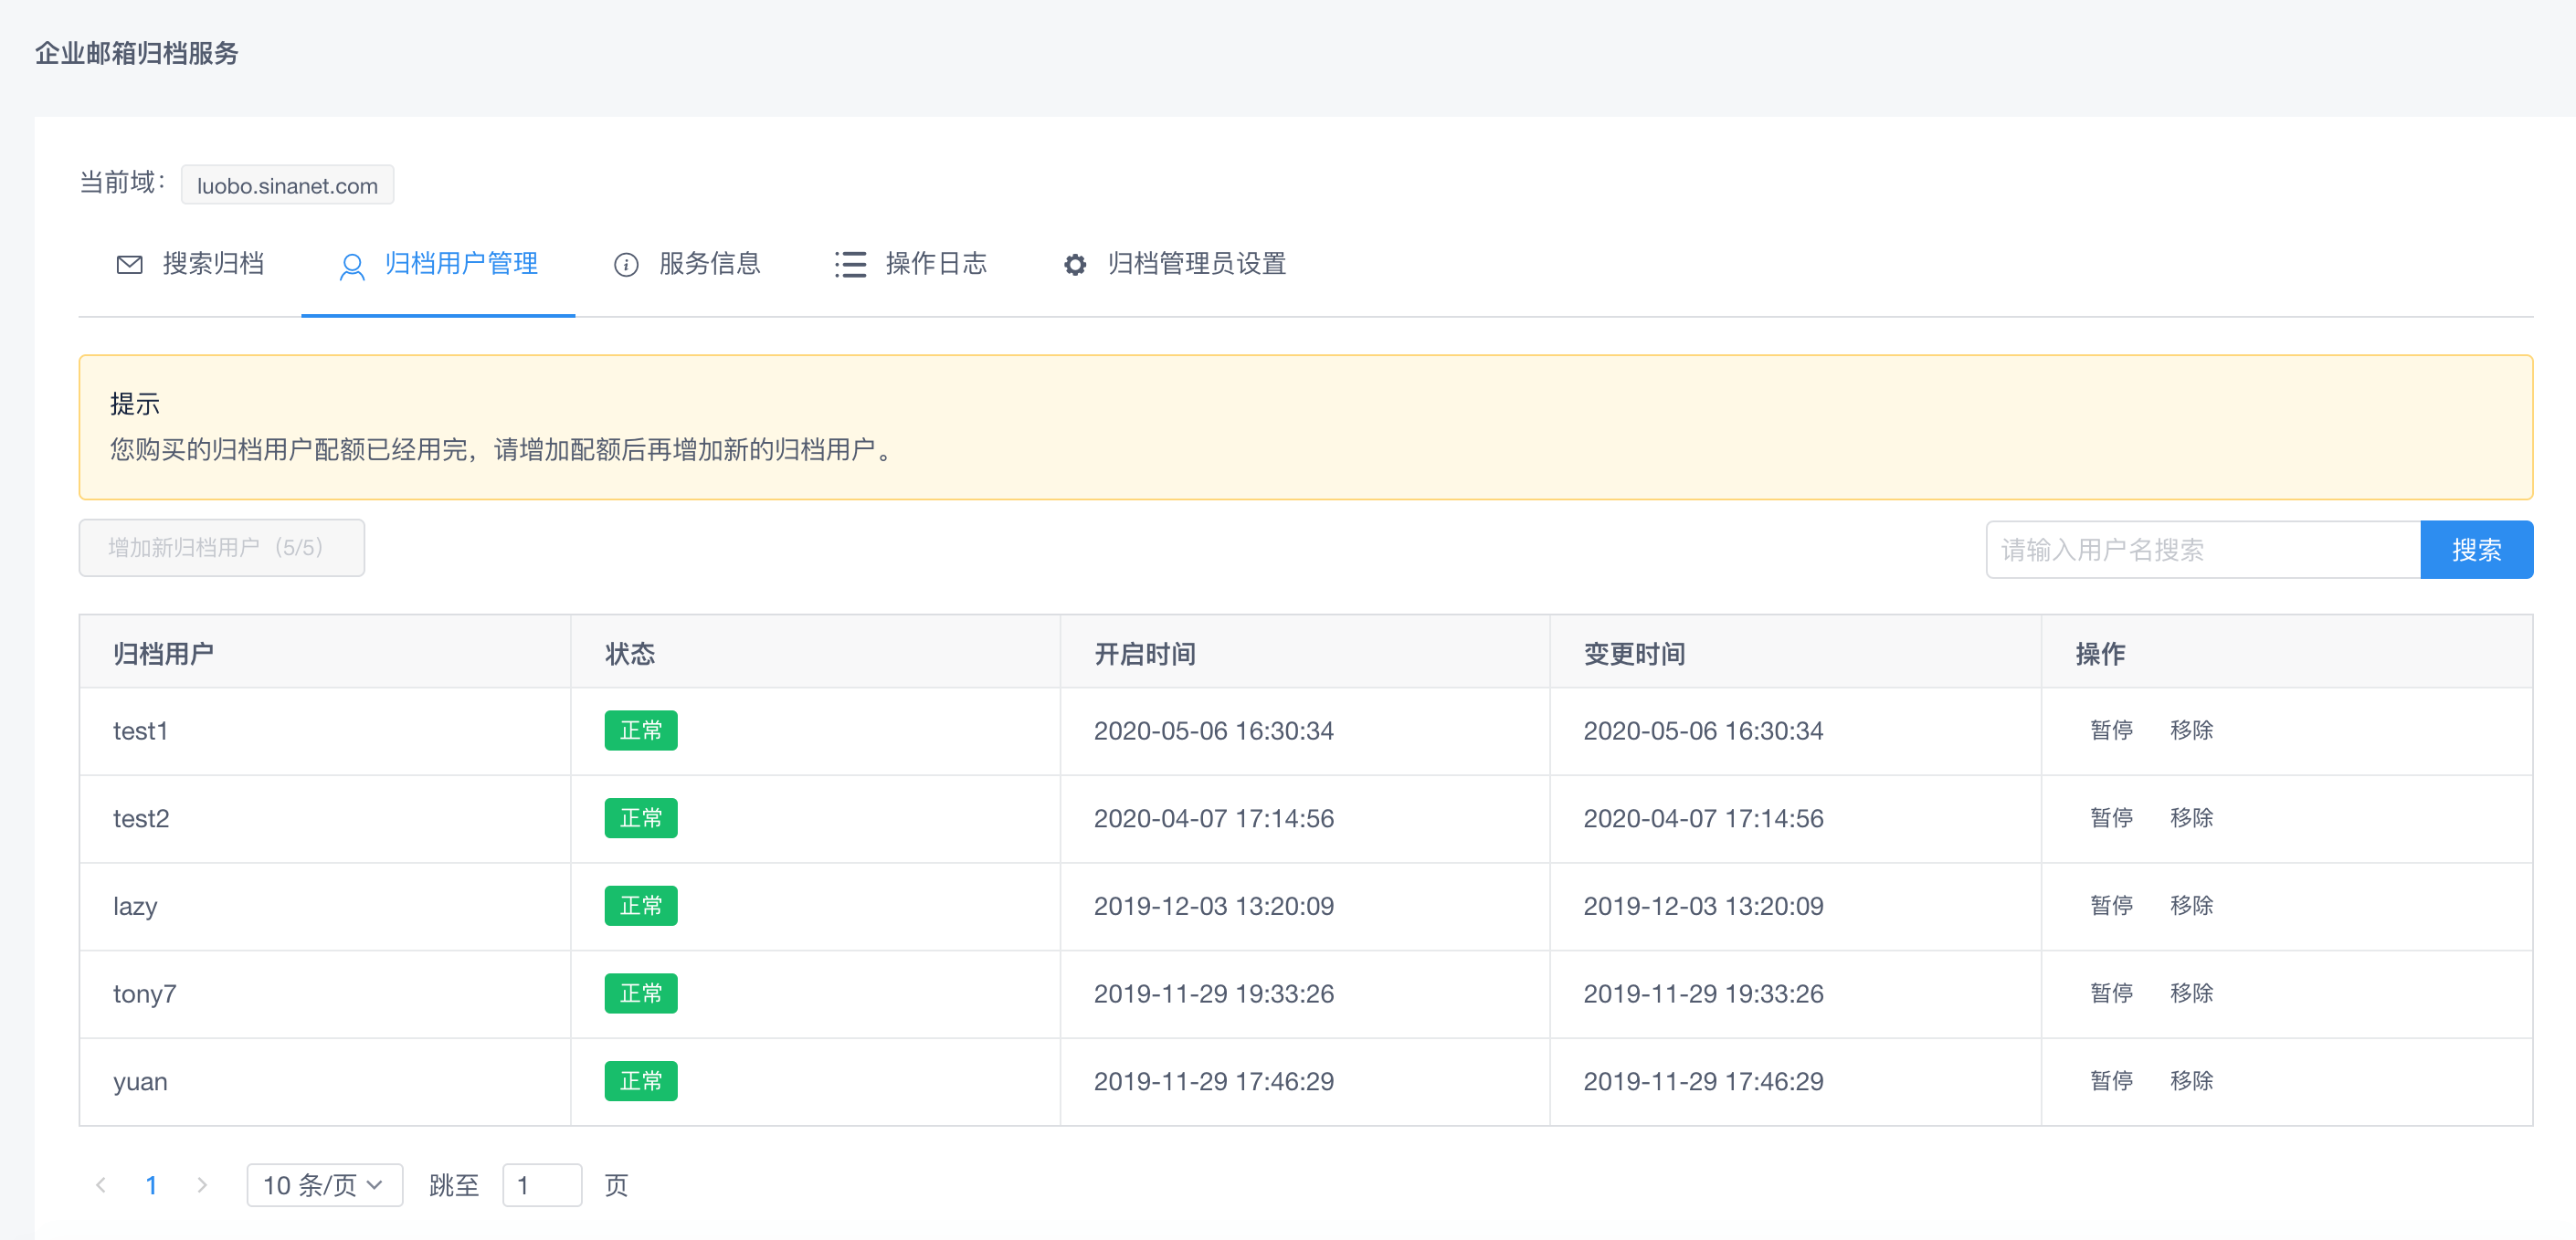Switch to the 服务信息 tab

click(709, 264)
